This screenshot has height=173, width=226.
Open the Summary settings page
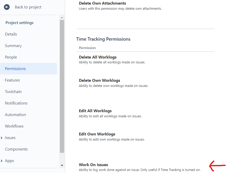(x=13, y=46)
